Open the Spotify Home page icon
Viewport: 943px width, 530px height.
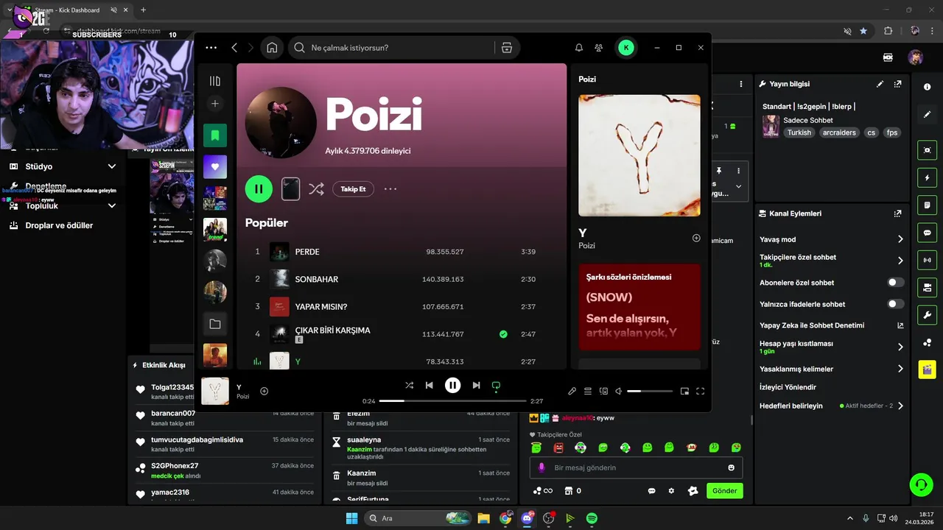(x=272, y=48)
